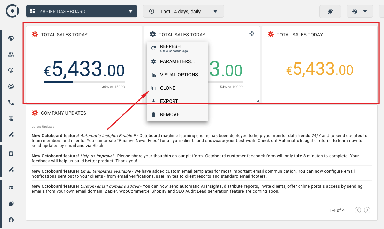Click the phone sidebar icon
The image size is (384, 229).
pos(11,103)
